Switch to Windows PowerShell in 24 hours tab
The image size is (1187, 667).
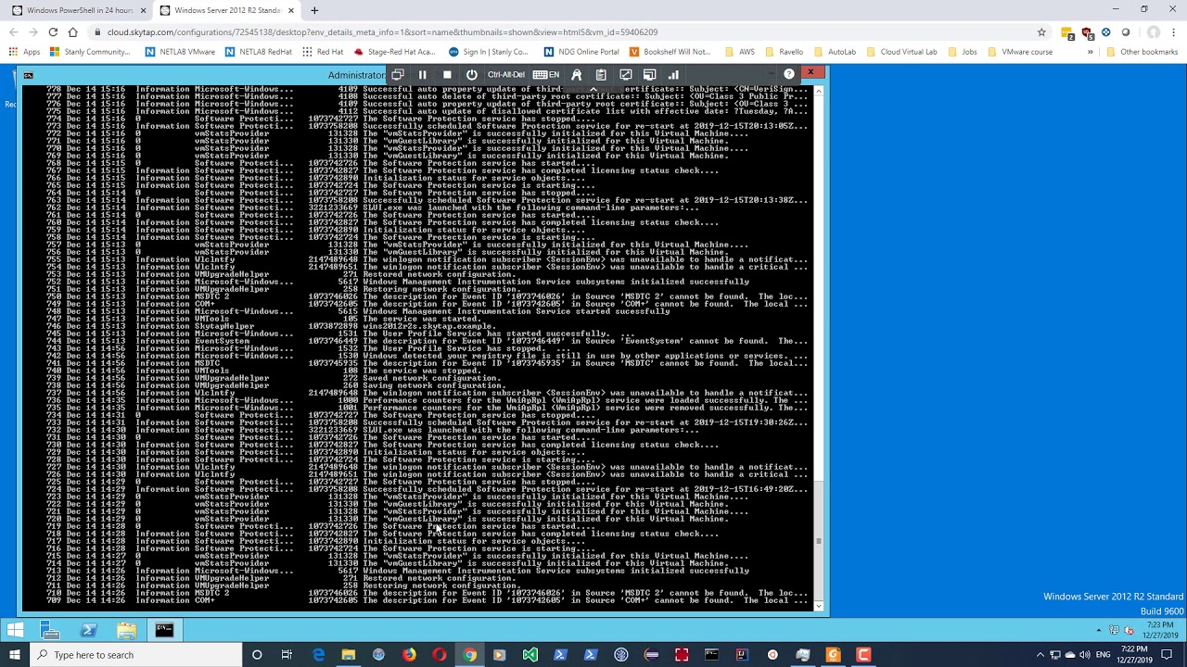(78, 10)
